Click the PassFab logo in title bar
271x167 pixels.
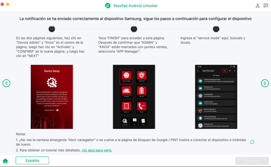[108, 6]
